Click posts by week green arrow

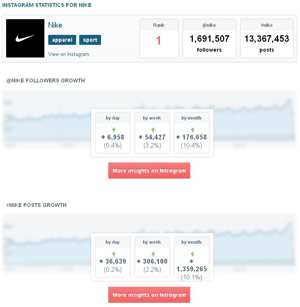click(152, 254)
